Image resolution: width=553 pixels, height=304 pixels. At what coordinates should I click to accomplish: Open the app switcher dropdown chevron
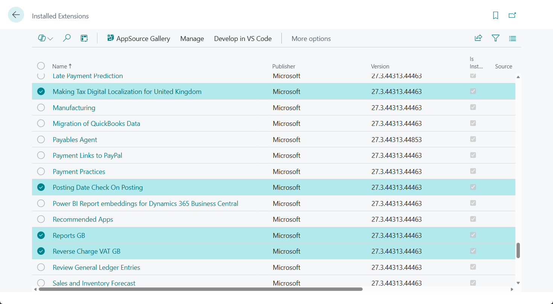[49, 38]
